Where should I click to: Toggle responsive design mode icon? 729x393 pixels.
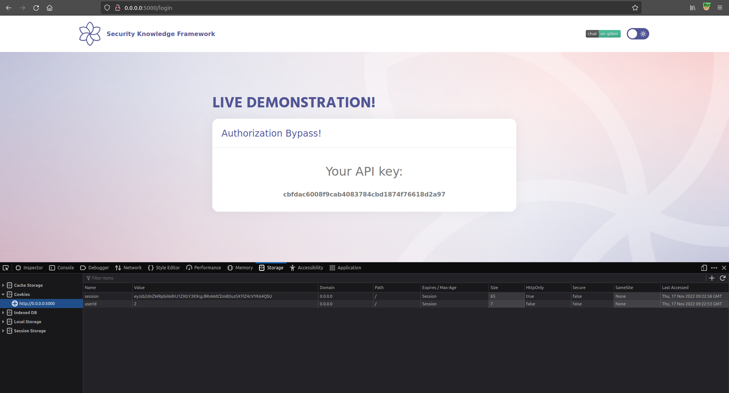point(704,268)
